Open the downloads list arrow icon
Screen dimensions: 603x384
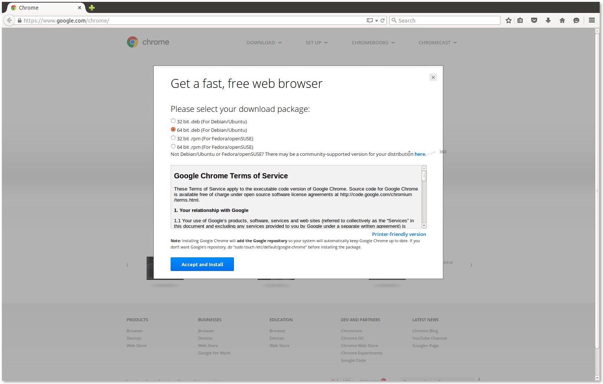(548, 20)
